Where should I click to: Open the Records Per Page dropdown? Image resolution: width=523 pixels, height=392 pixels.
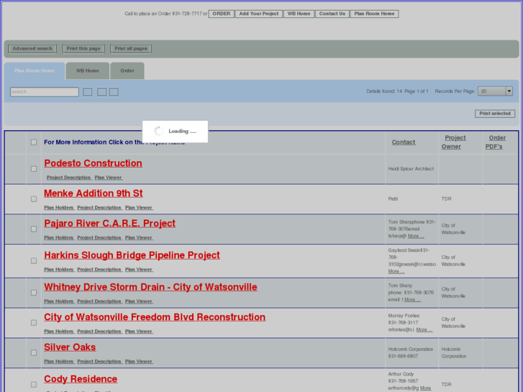tap(495, 91)
